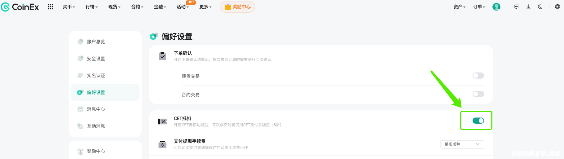Image resolution: width=564 pixels, height=159 pixels.
Task: Enable 合约交易 order confirmation toggle
Action: tap(478, 94)
